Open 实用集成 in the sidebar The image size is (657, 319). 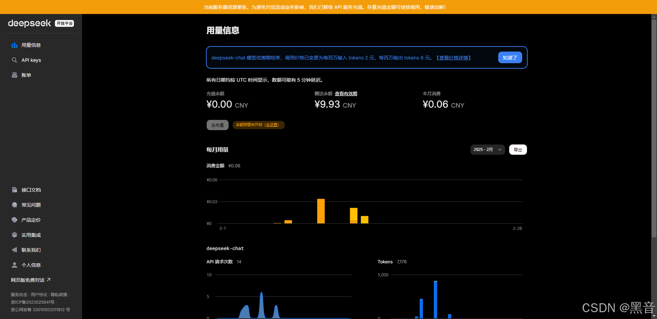tap(41, 235)
